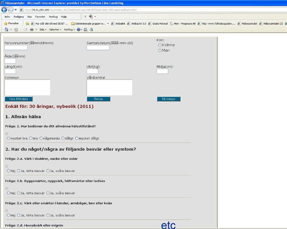This screenshot has height=229, width=287.
Task: Open the folkhalsoguiden bookmark
Action: (x=216, y=23)
